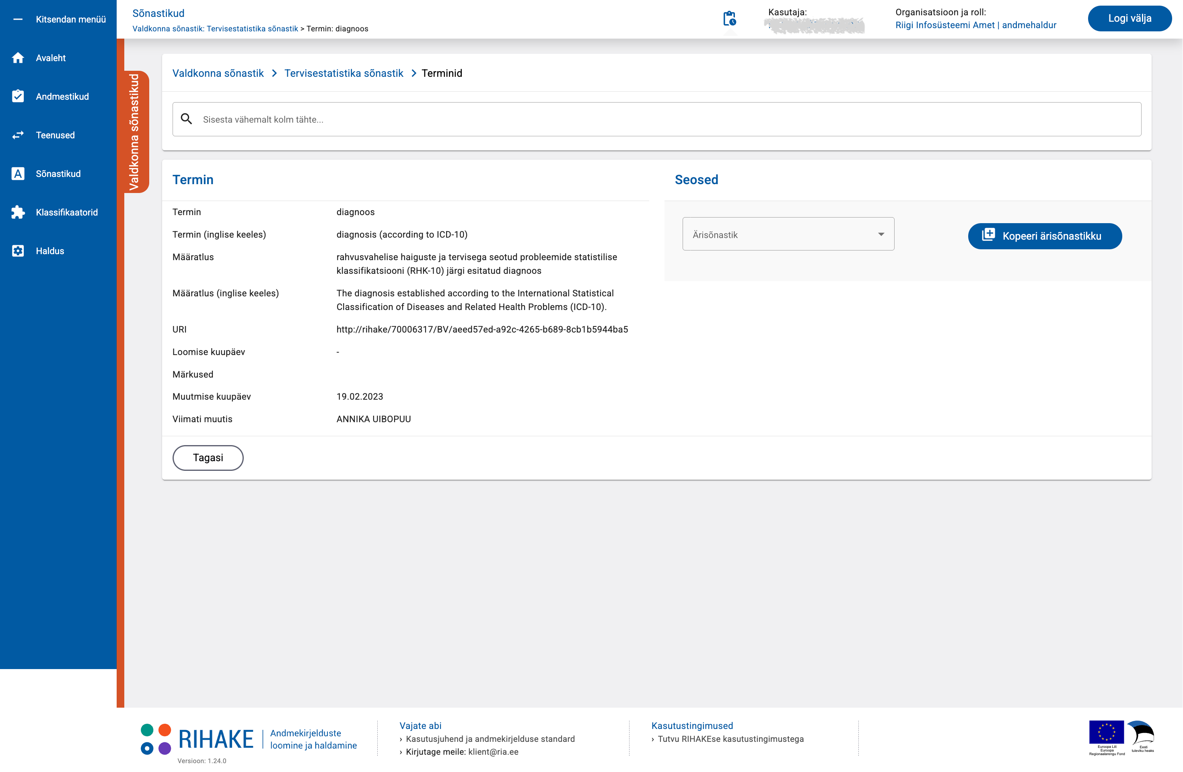Click the Haldus gear icon

coord(18,251)
